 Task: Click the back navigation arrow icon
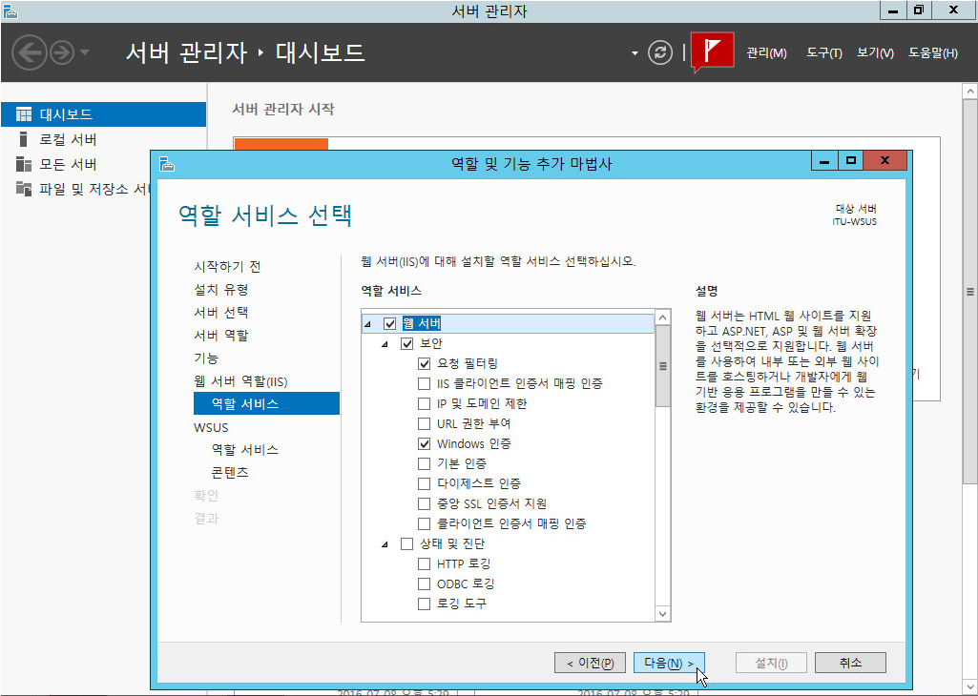point(31,52)
